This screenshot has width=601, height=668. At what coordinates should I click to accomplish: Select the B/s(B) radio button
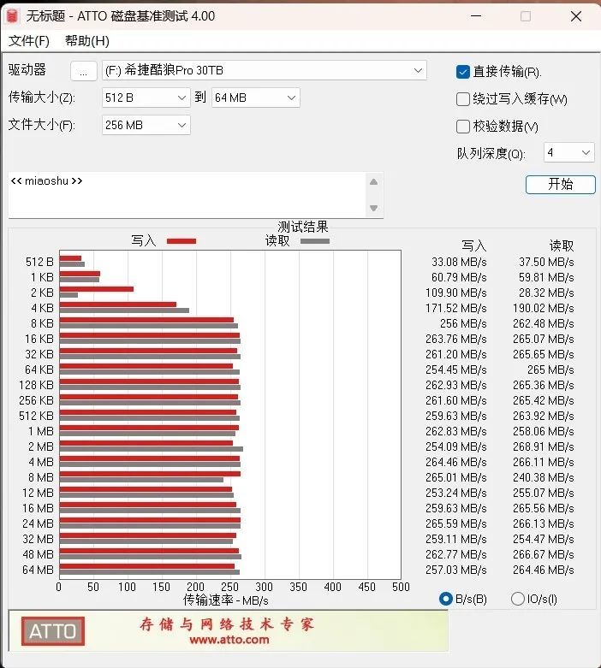(x=445, y=599)
